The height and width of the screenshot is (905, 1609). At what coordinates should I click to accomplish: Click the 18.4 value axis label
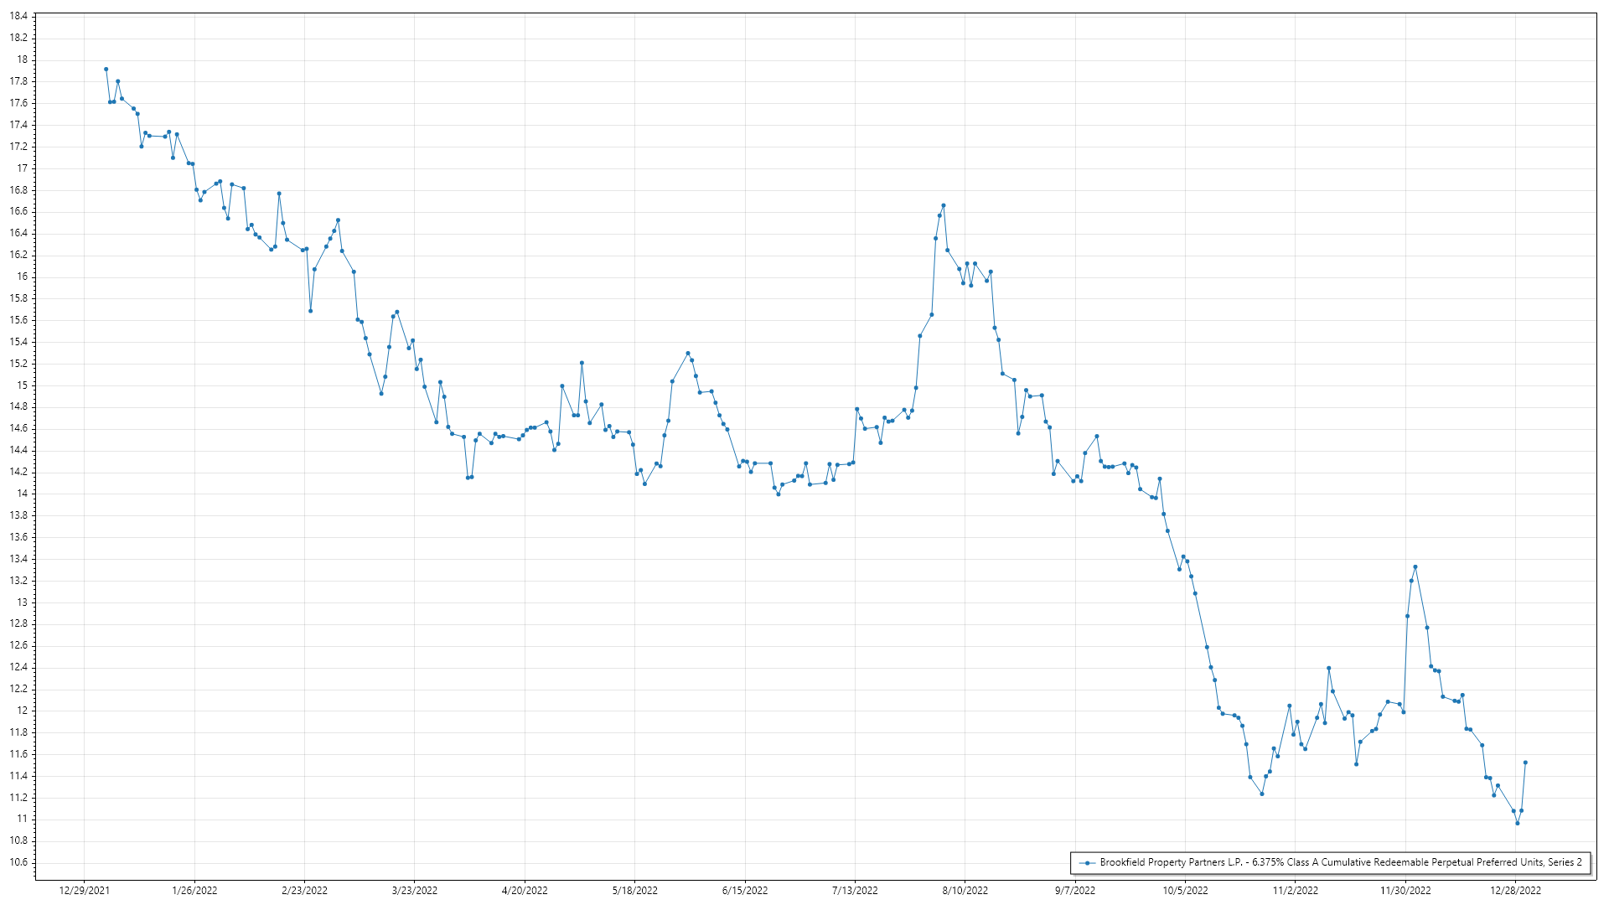[18, 17]
